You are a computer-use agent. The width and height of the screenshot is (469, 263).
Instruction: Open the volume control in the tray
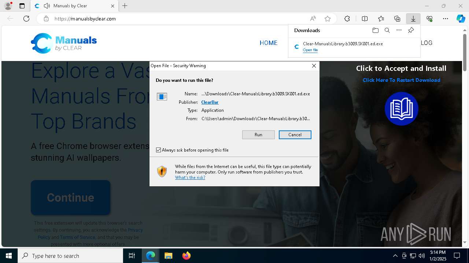[x=422, y=256]
